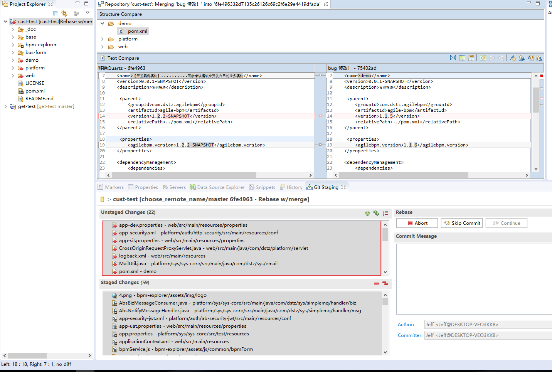Screen dimensions: 552x372
Task: Go to previous difference in Text Compare
Action: 522,58
